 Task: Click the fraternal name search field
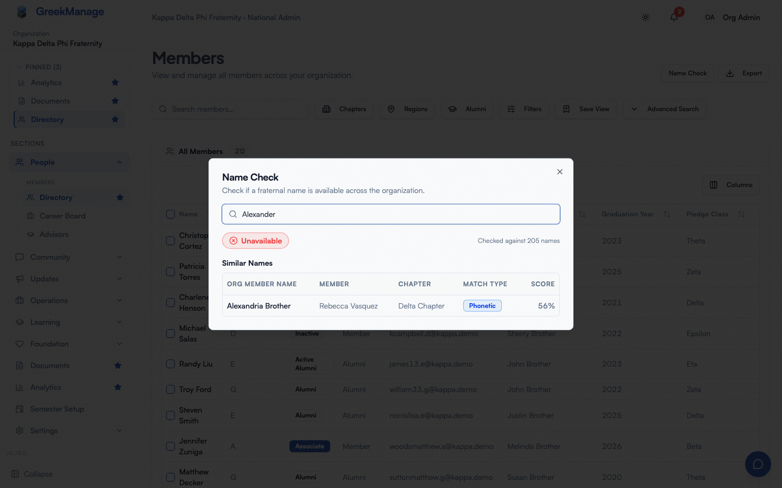pos(391,214)
